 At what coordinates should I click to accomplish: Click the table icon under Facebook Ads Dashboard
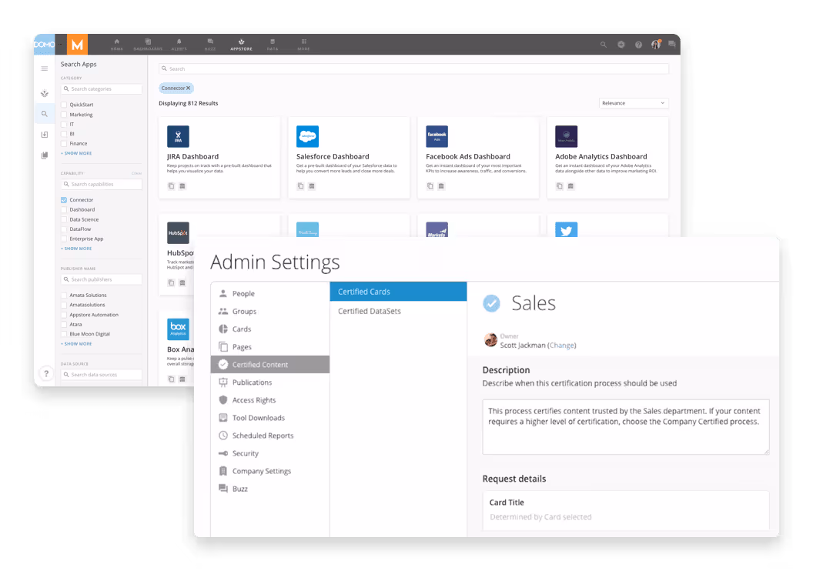[441, 186]
